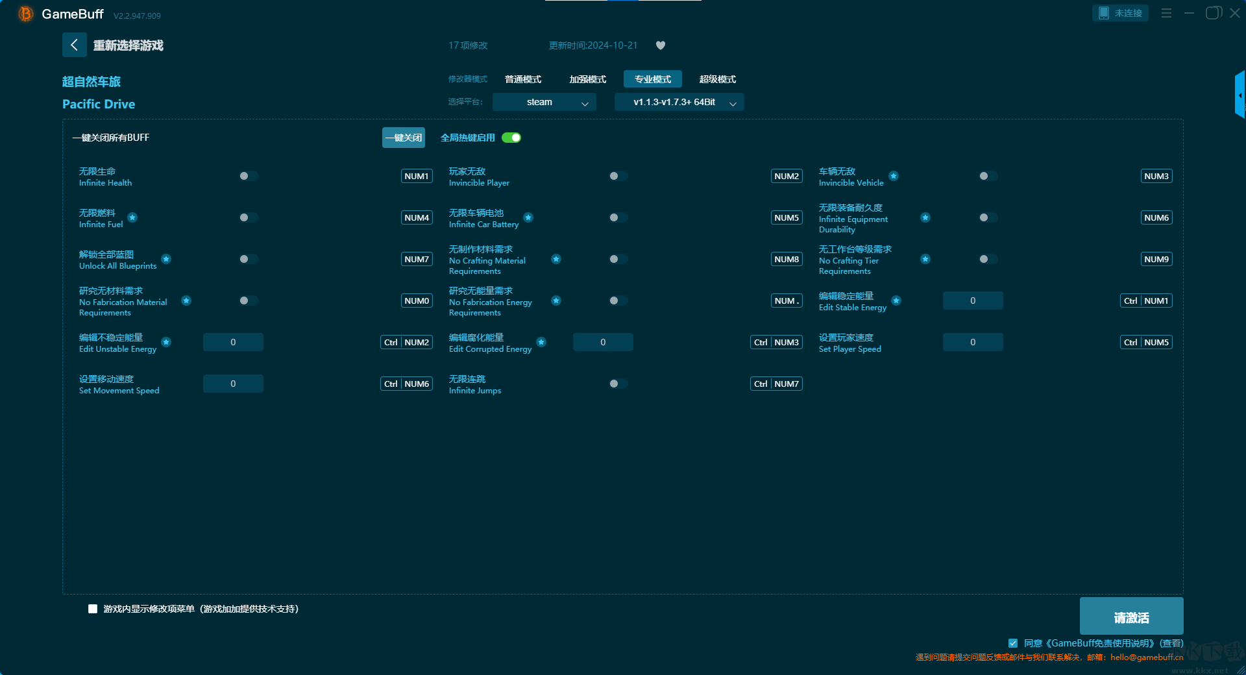This screenshot has width=1246, height=675.
Task: Click the Set Player Speed value field
Action: (972, 342)
